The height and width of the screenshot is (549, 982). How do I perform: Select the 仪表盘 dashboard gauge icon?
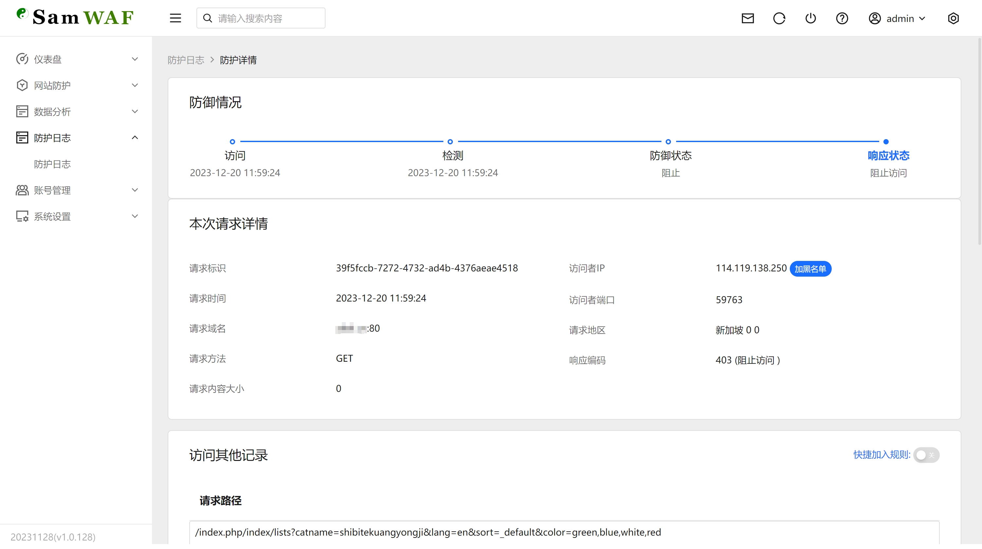pos(22,59)
